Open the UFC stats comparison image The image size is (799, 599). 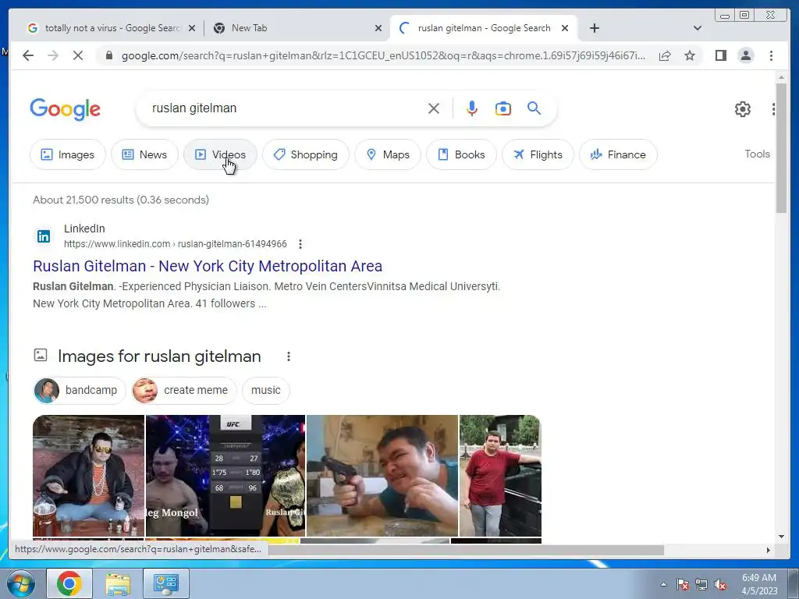coord(225,476)
